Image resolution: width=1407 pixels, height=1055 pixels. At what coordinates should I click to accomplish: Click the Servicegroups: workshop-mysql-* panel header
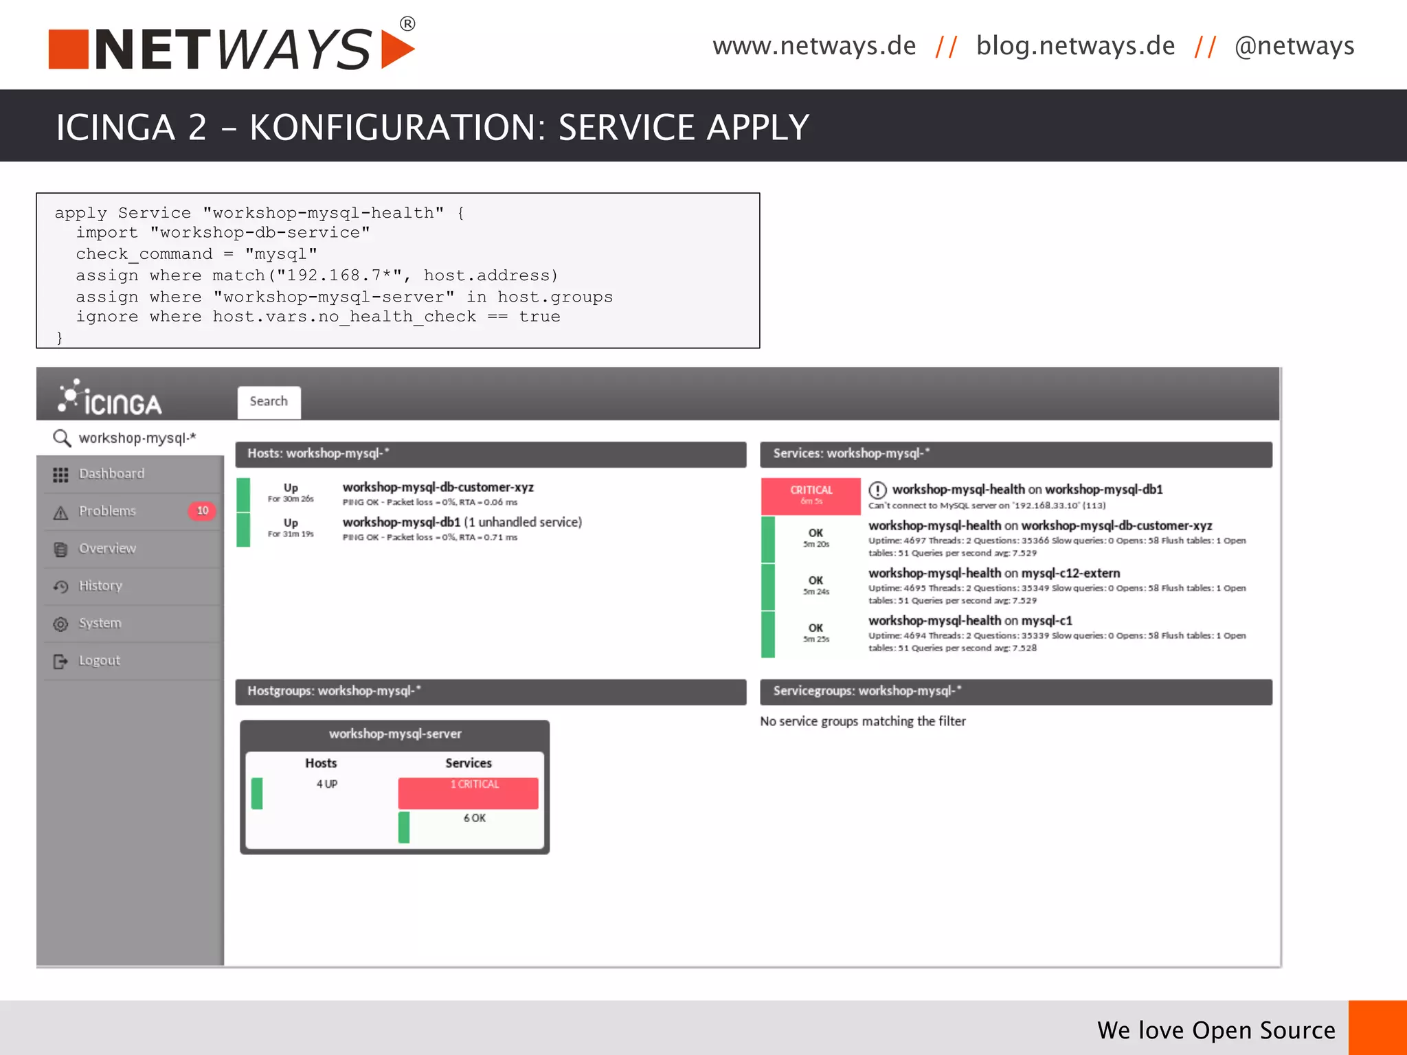click(1016, 692)
